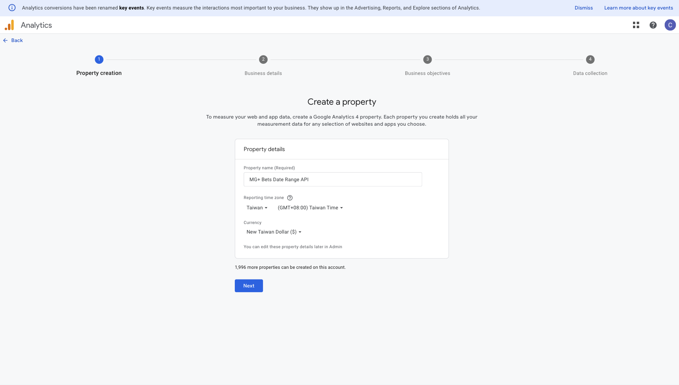Click the reporting time zone help icon
This screenshot has height=385, width=679.
290,198
